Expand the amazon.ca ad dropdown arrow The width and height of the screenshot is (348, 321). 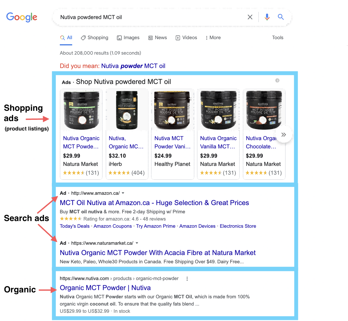pyautogui.click(x=123, y=193)
